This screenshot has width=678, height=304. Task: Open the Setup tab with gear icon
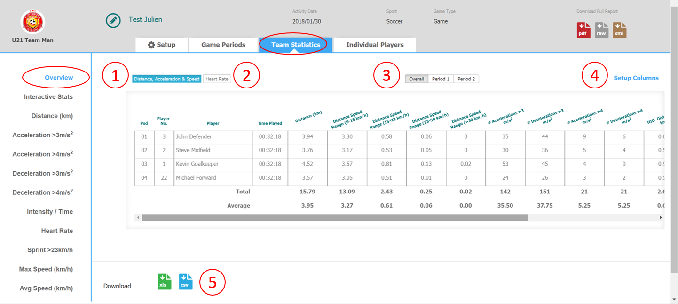[161, 44]
